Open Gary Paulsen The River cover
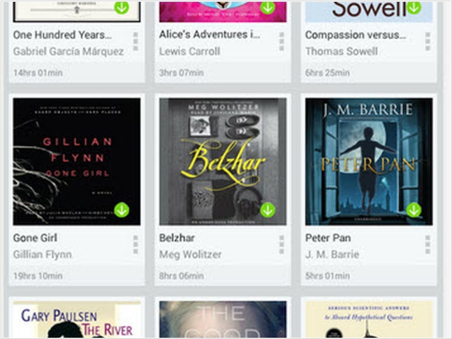Viewport: 452px width, 339px height. coord(77,319)
